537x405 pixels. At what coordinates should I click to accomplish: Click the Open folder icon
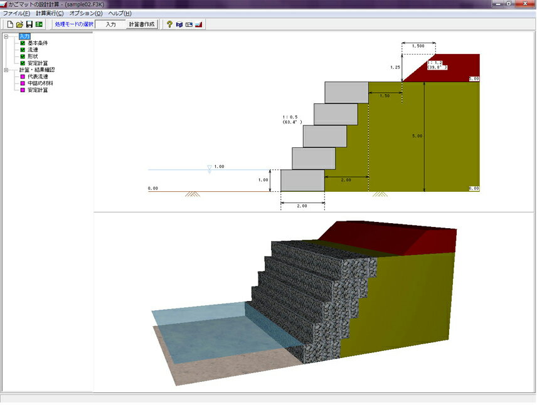(x=19, y=24)
